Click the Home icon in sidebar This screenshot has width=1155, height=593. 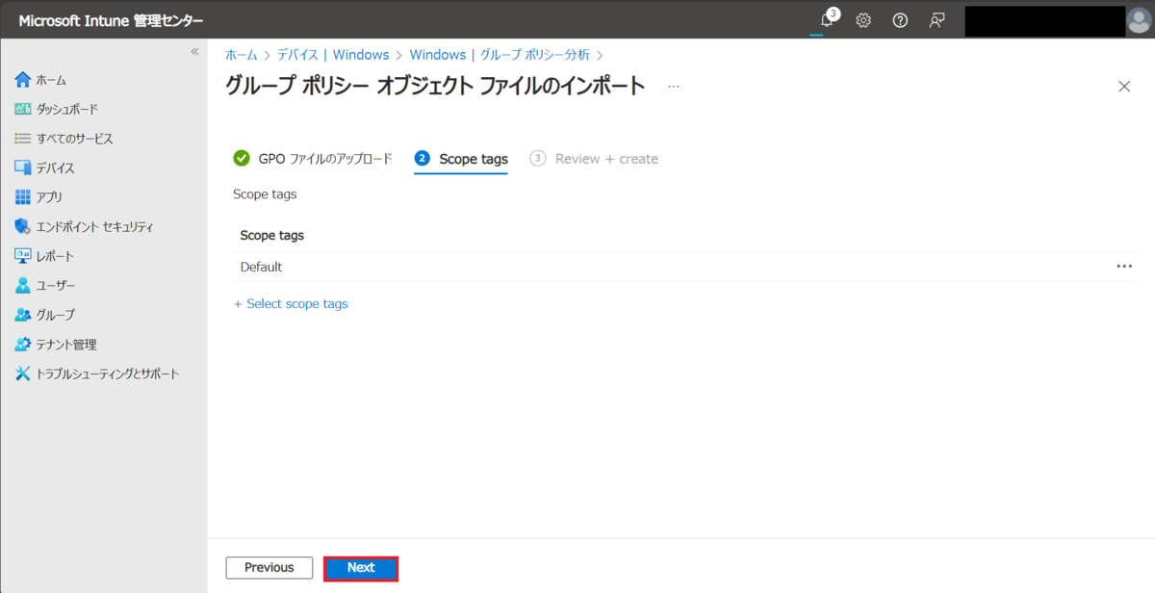click(x=23, y=80)
